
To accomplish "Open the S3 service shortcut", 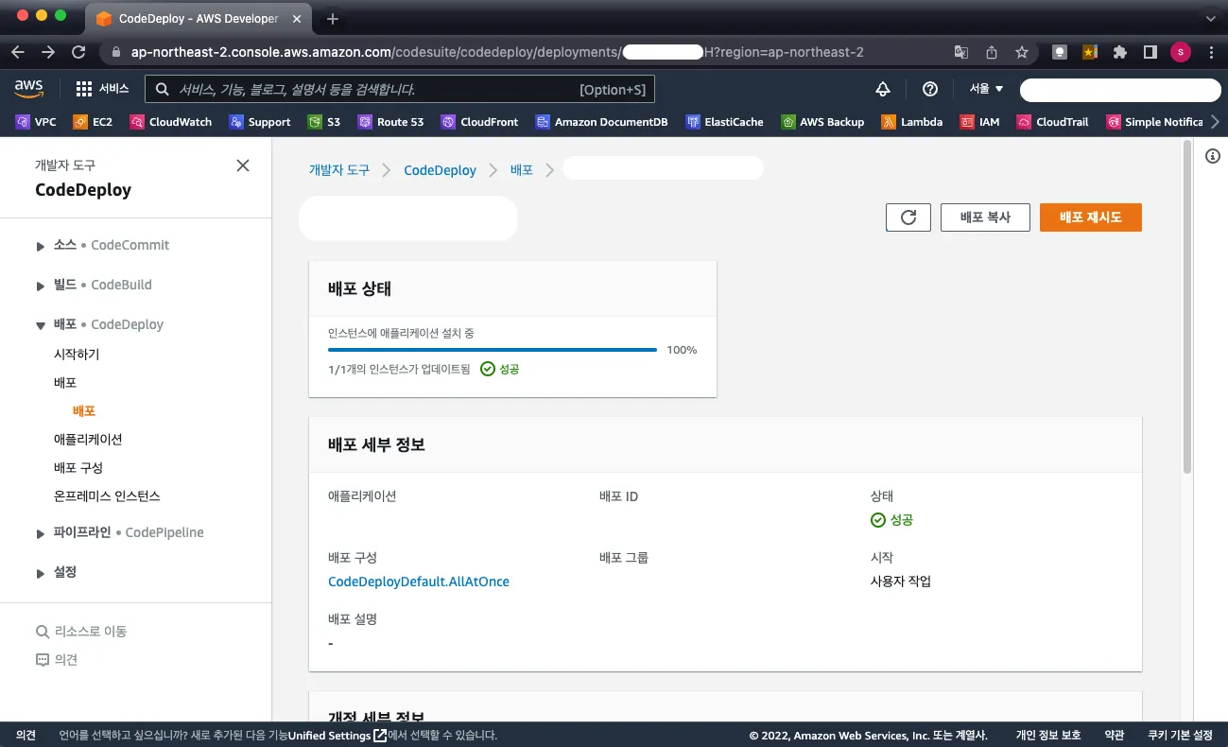I will (324, 122).
